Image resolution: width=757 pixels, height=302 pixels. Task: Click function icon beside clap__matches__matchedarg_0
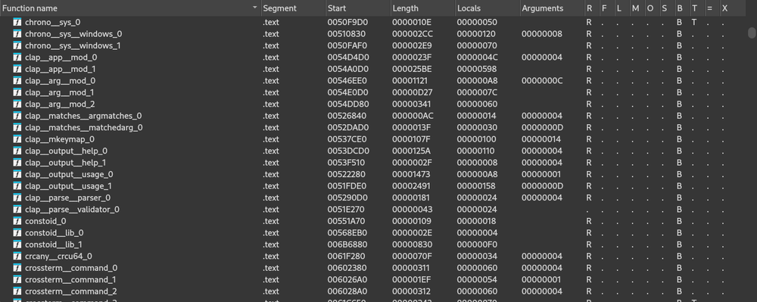pyautogui.click(x=17, y=127)
